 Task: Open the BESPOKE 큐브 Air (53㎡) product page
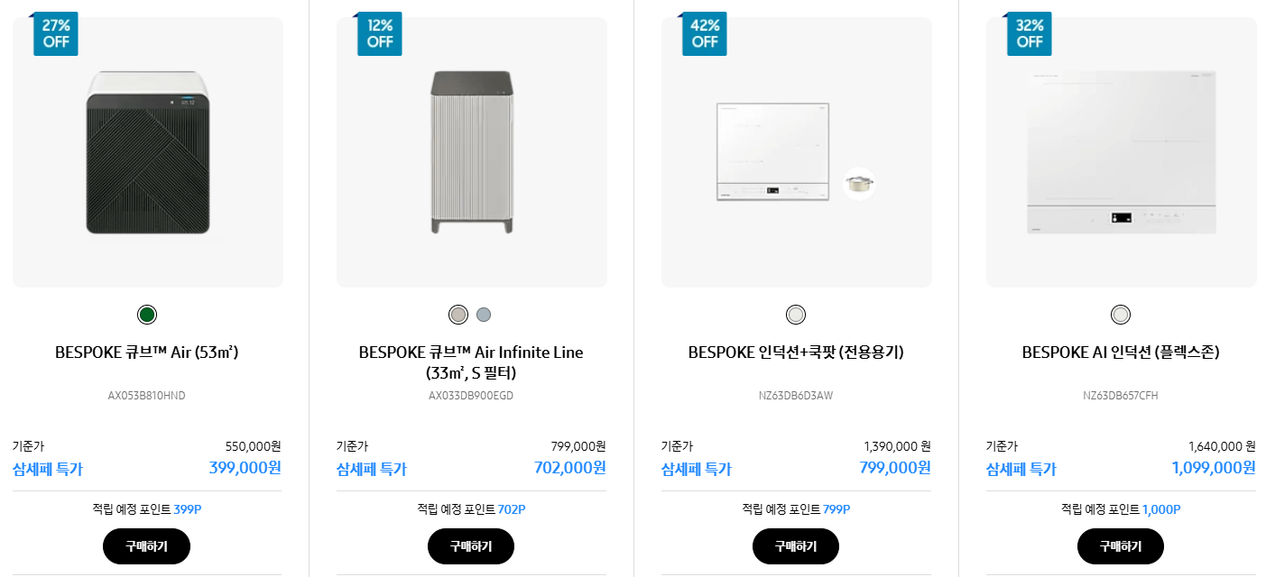pyautogui.click(x=147, y=352)
